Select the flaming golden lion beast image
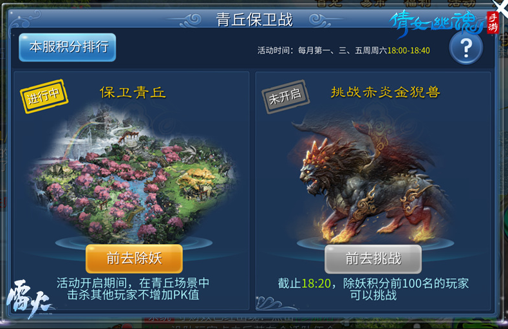This screenshot has width=508, height=329. pyautogui.click(x=373, y=182)
